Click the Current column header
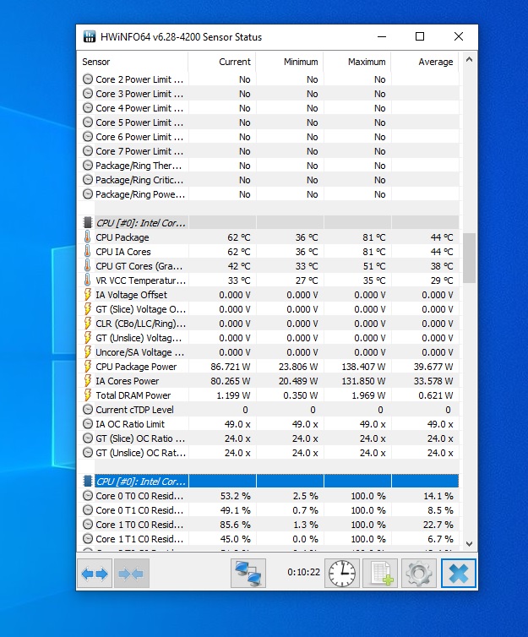Screen dimensions: 528x637 (x=221, y=62)
